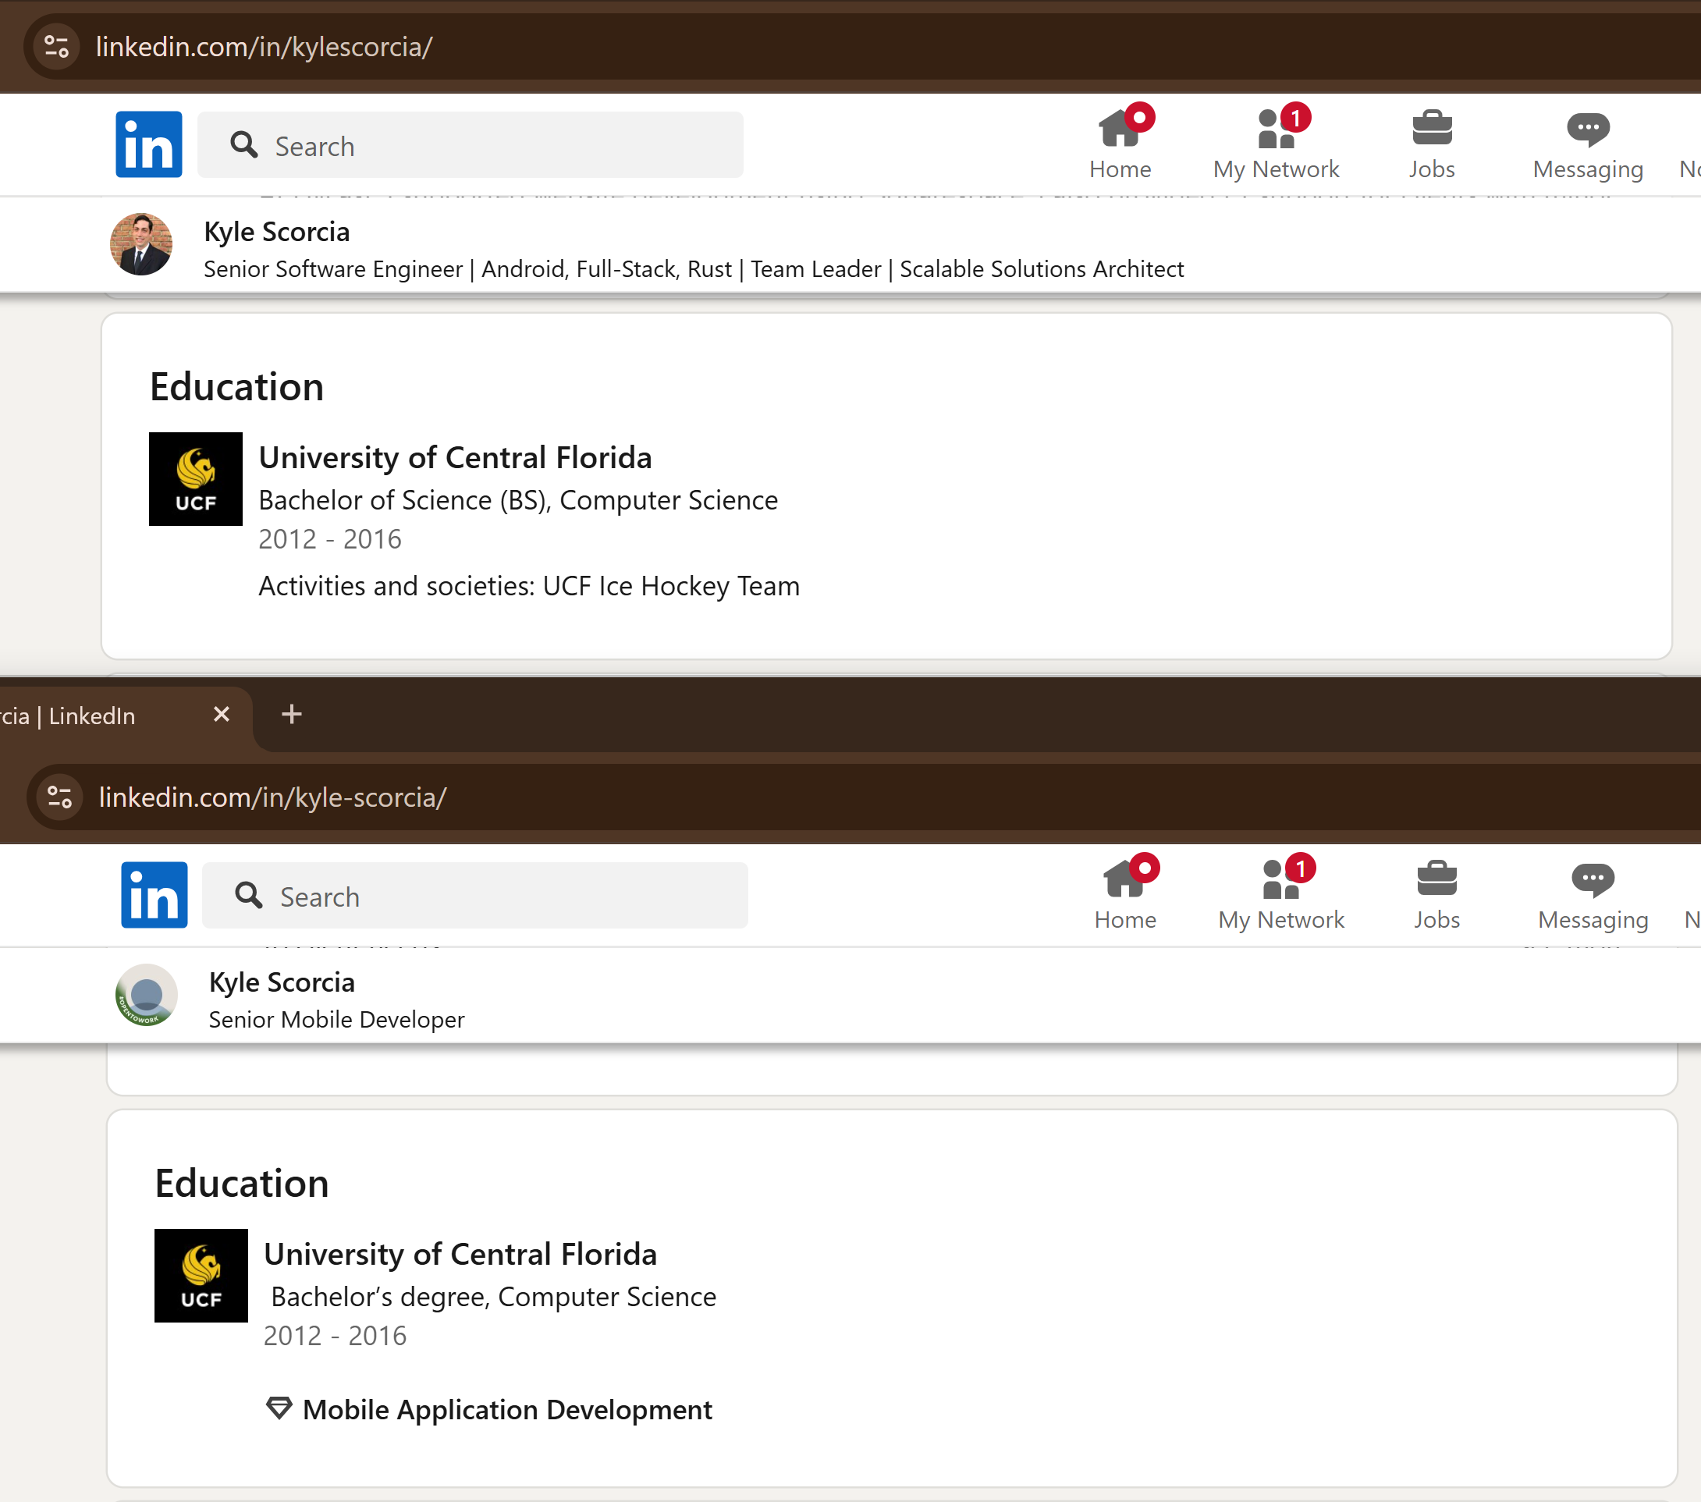Click Bachelor's degree, Computer Science text
The image size is (1701, 1502).
coord(493,1297)
